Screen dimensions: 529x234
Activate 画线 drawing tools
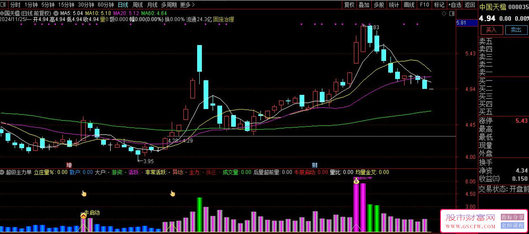409,5
